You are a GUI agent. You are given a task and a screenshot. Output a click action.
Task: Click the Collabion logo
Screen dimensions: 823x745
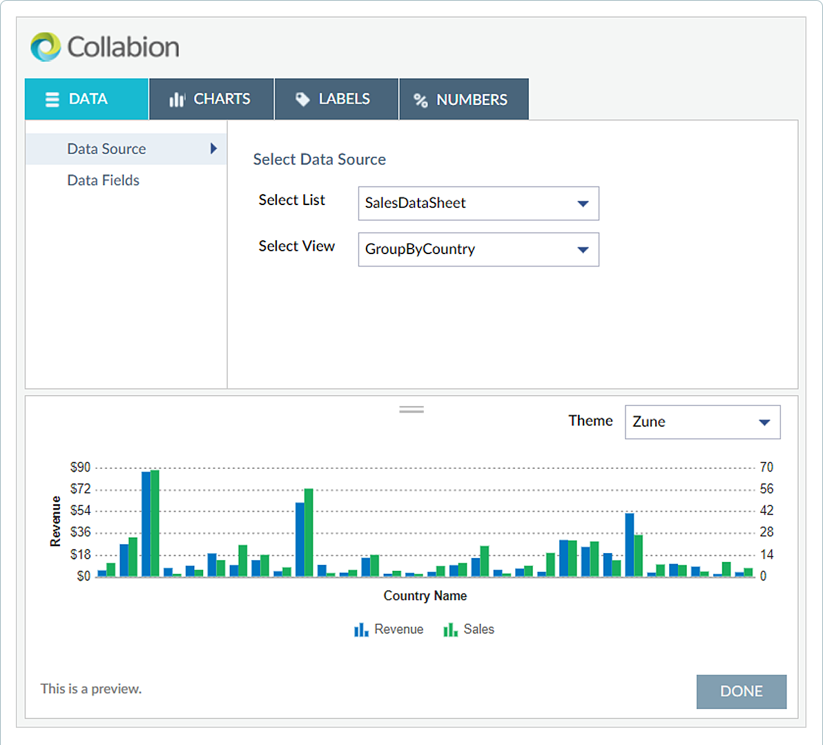coord(105,47)
